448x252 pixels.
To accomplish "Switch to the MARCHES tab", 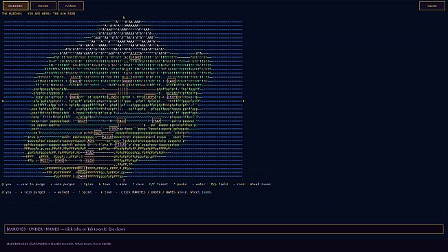I will tap(15, 6).
